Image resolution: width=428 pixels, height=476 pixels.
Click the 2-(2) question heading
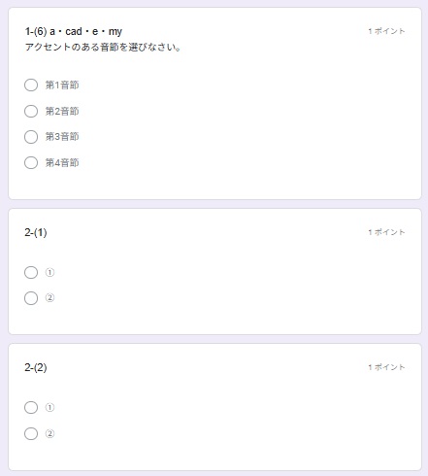click(x=36, y=367)
